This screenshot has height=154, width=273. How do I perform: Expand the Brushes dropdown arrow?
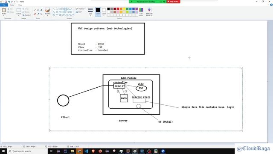[47, 15]
